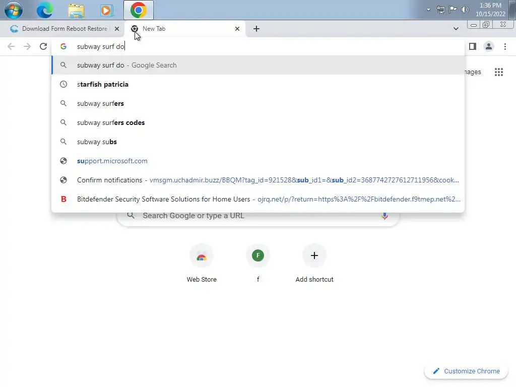Click search icon beside subway surfers codes
This screenshot has height=387, width=516.
tap(63, 122)
